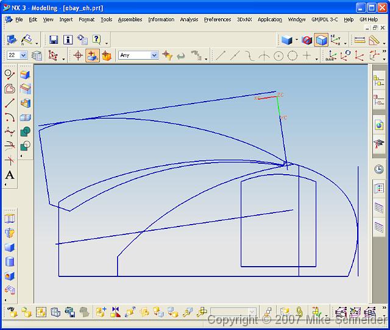The width and height of the screenshot is (390, 330).
Task: Click the Mirror Assembly icon with blue bowtie
Action: click(x=116, y=312)
